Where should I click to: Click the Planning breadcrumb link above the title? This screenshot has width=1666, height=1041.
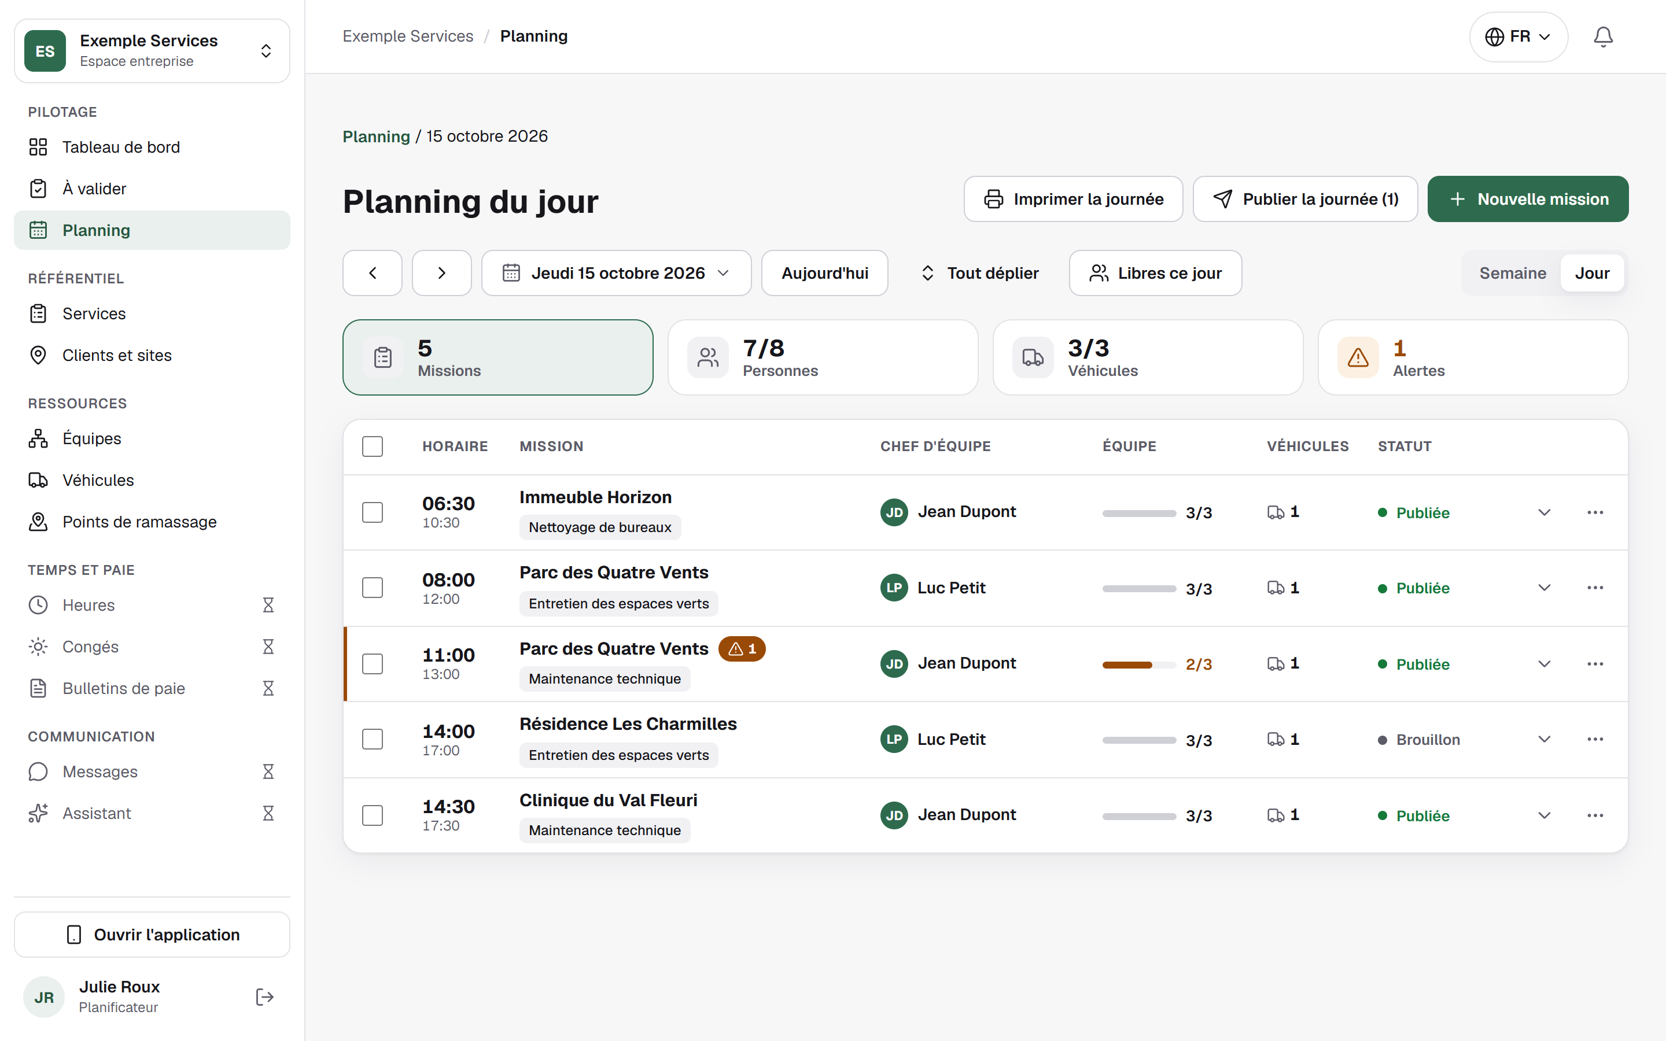point(376,136)
